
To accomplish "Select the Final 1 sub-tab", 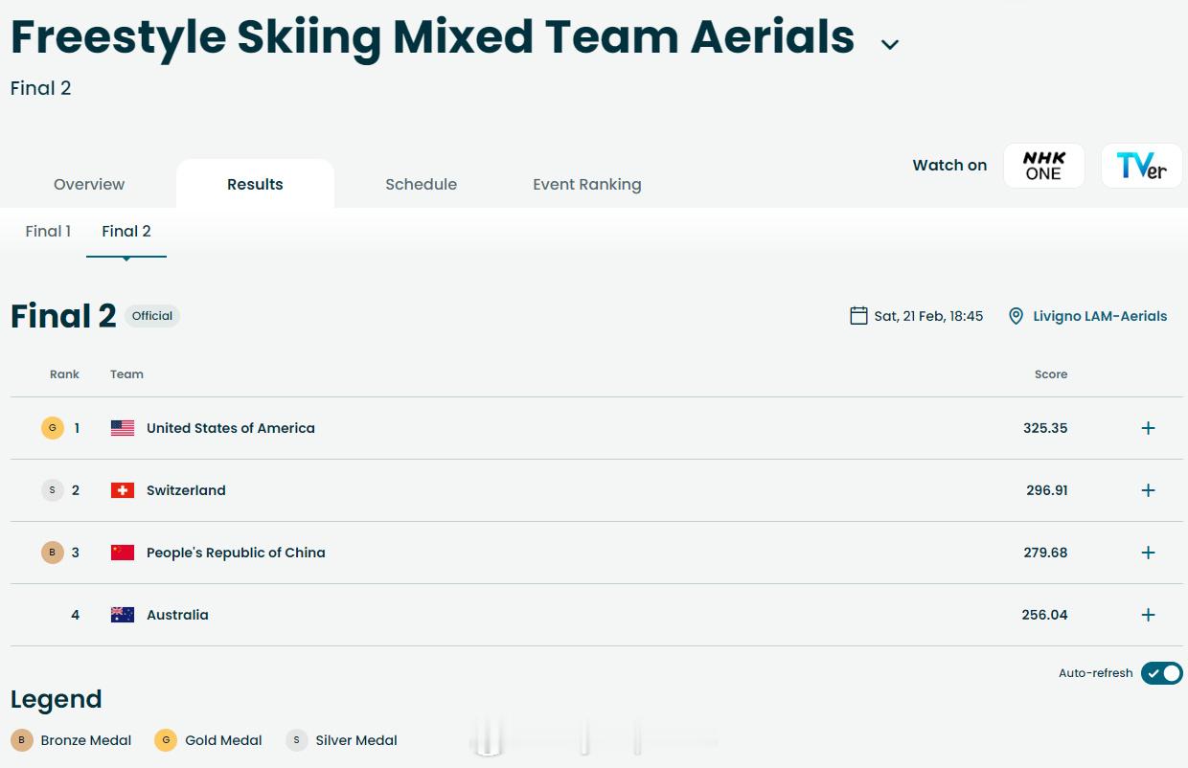I will click(48, 231).
